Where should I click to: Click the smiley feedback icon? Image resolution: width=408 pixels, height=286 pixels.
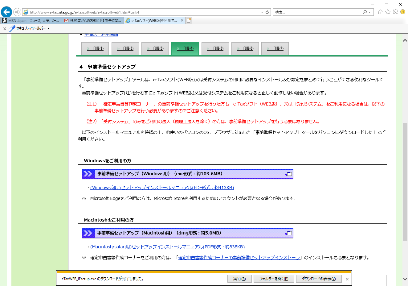coord(403,12)
